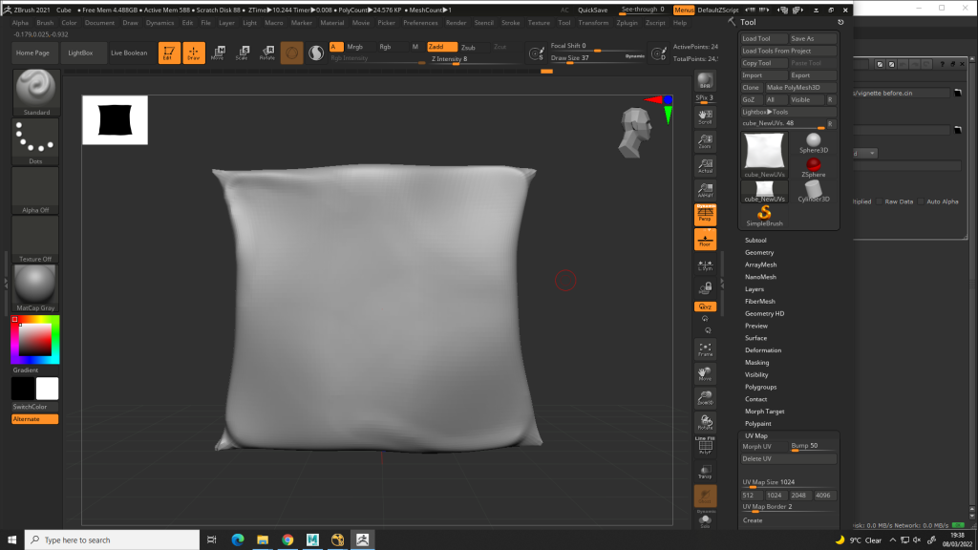Activate the Edit mode icon
This screenshot has height=550, width=978.
click(x=169, y=53)
